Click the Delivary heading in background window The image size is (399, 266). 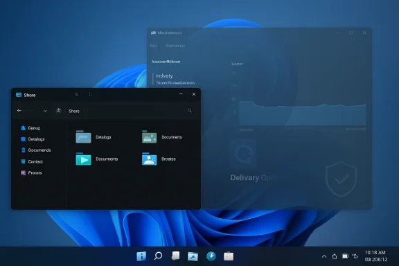245,177
